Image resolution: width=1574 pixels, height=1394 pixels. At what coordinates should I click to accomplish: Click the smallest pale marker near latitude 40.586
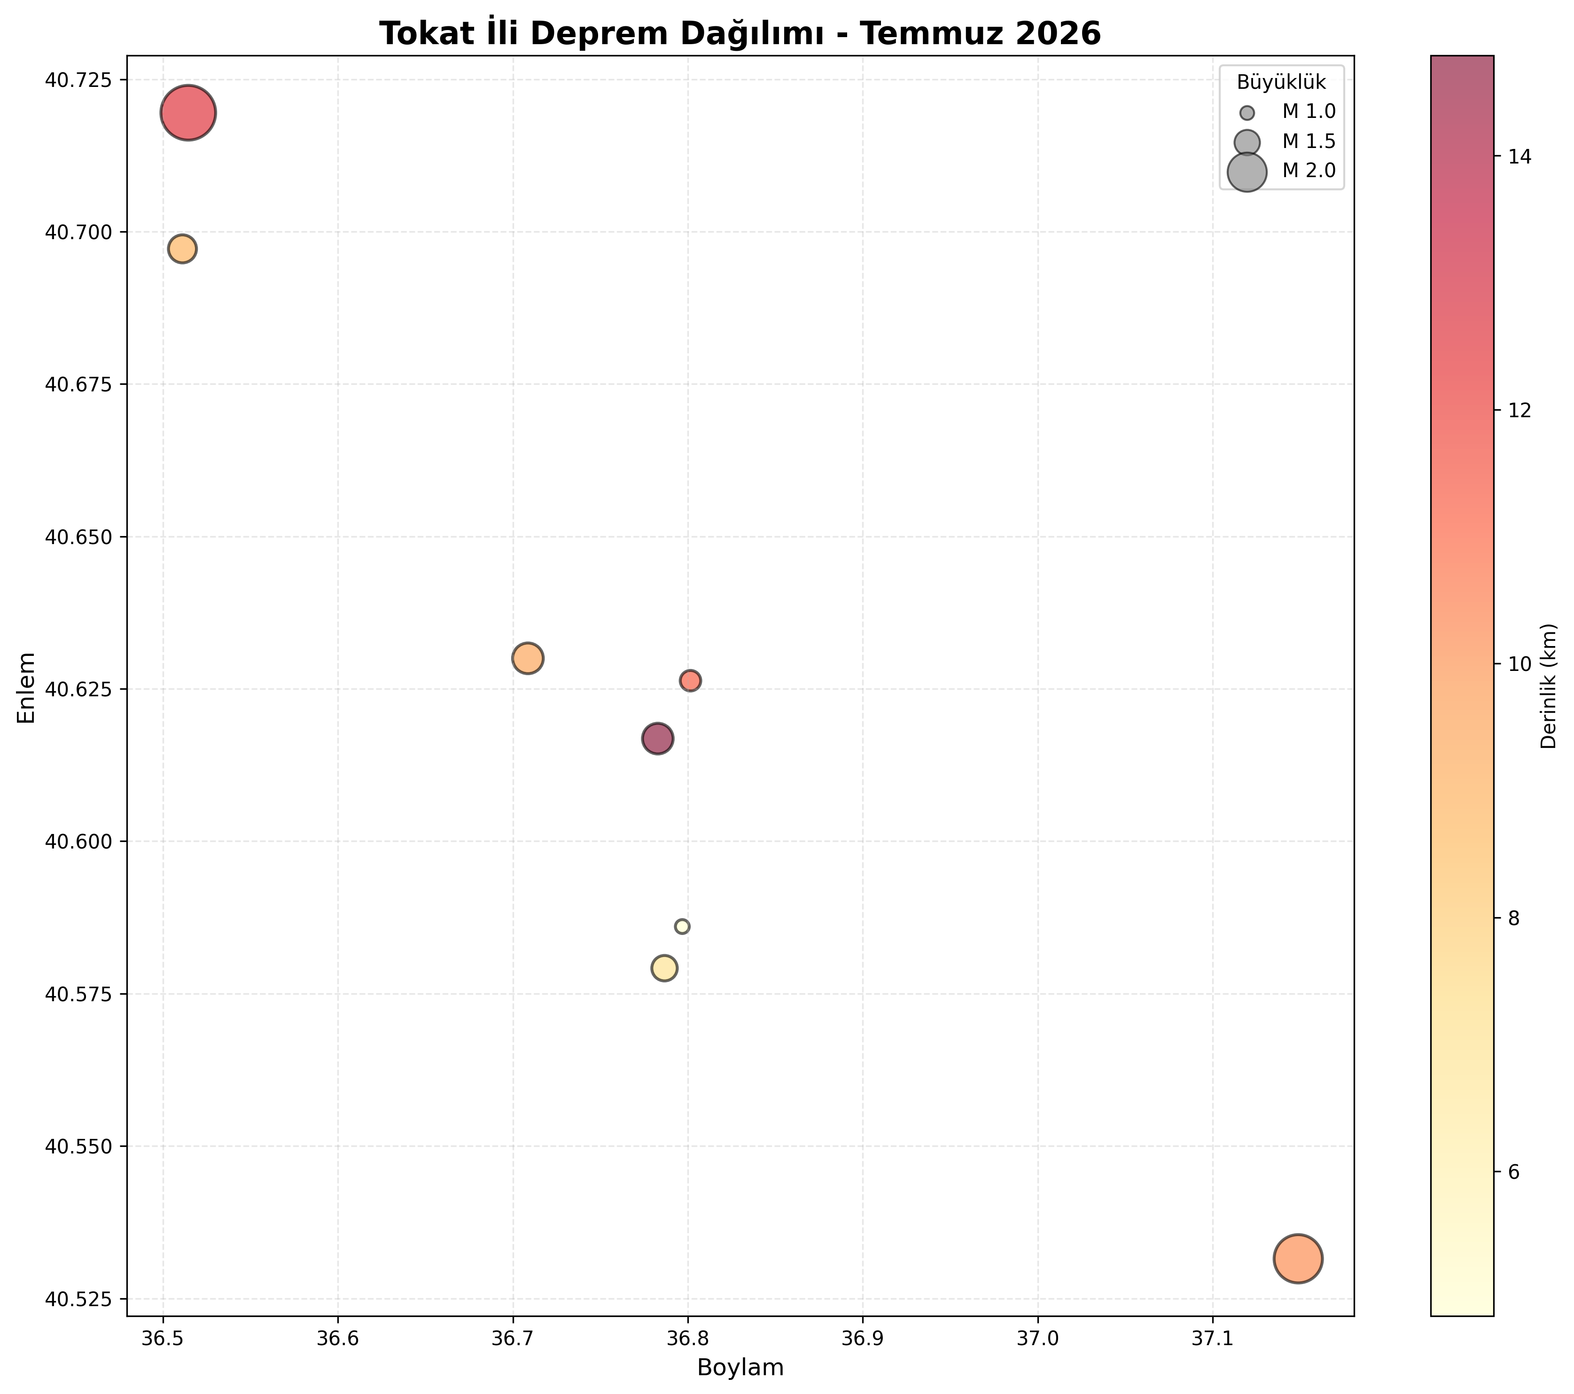point(682,926)
